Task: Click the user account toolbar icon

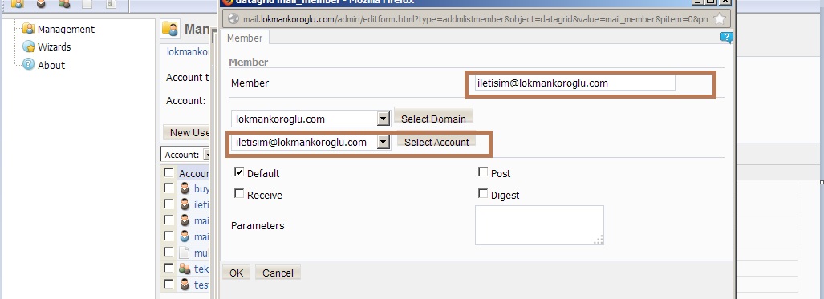Action: [x=41, y=4]
